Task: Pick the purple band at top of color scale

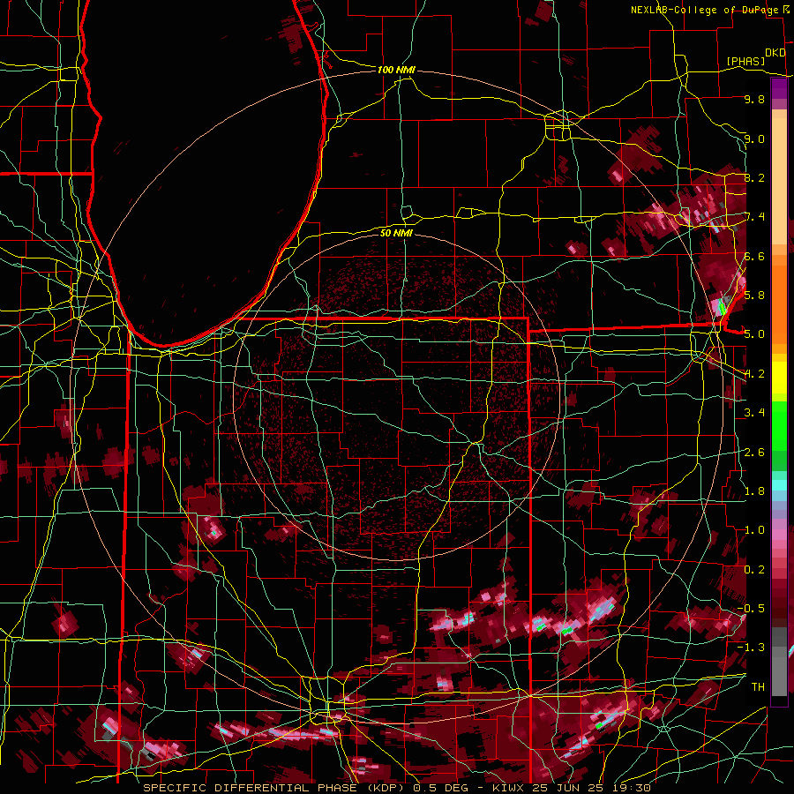Action: [x=779, y=88]
